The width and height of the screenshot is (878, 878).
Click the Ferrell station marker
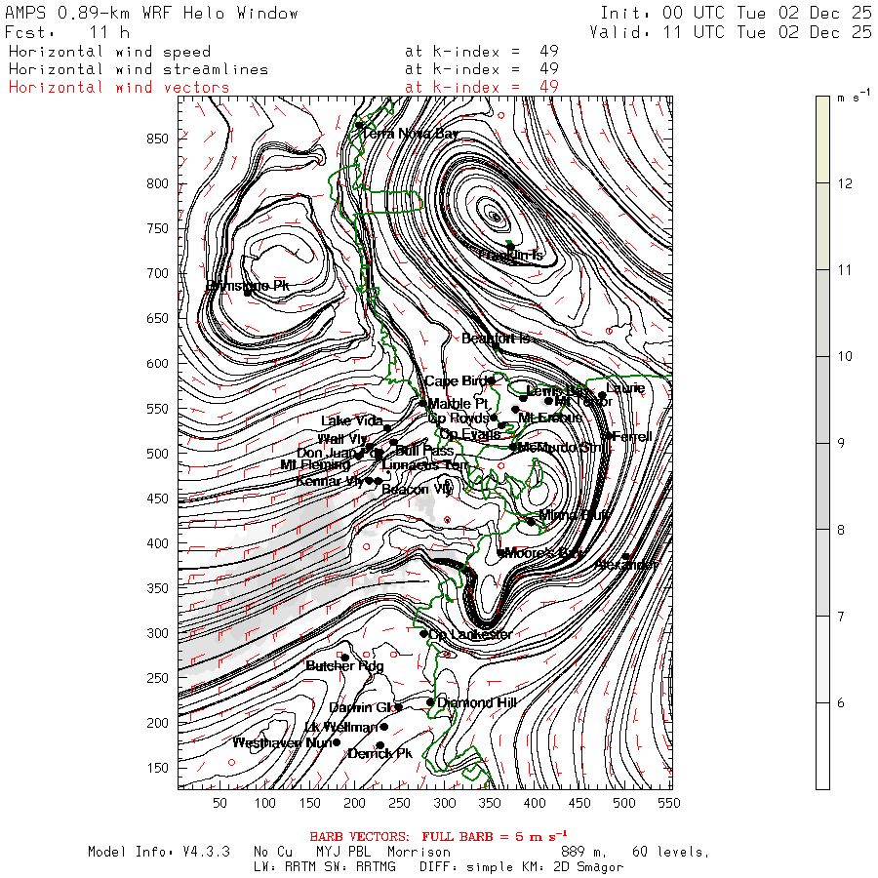pos(606,436)
